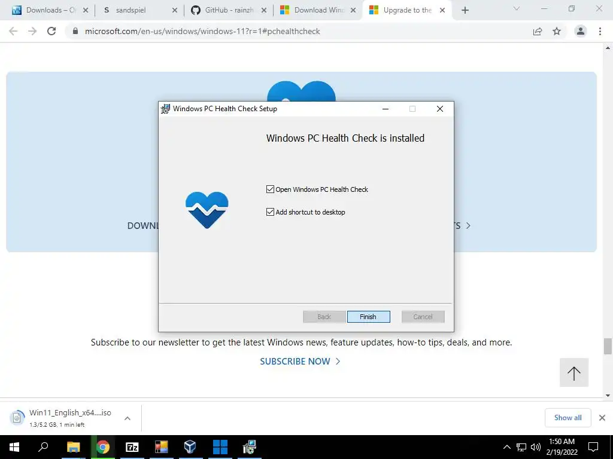Screen dimensions: 613x459
Task: Close the downloads bar
Action: coord(602,418)
